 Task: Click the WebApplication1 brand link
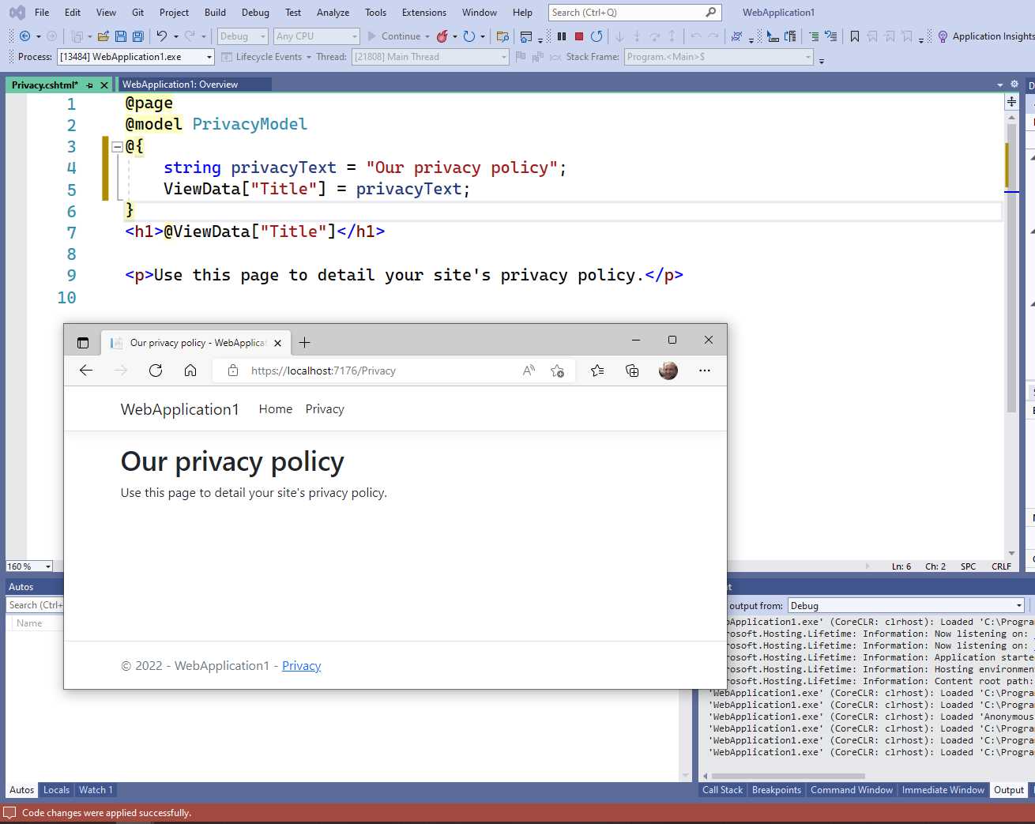(180, 409)
